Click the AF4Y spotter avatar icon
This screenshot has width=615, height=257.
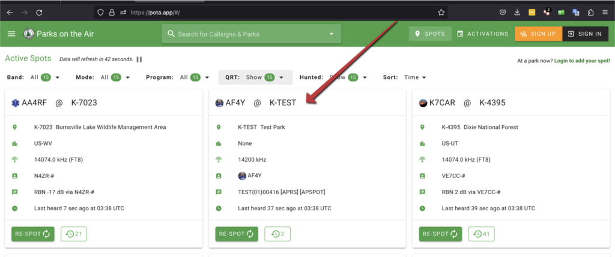coord(242,176)
